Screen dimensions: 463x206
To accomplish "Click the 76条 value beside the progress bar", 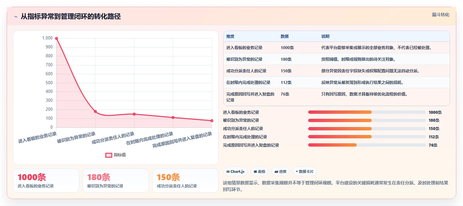I will [433, 145].
